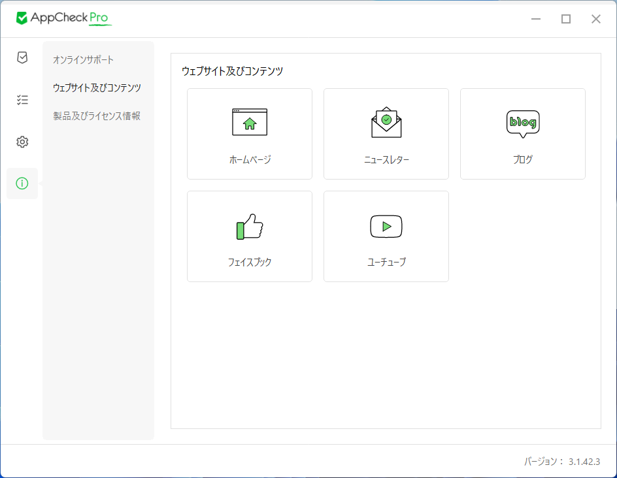Maximize the AppCheck Pro window
This screenshot has height=478, width=617.
click(x=566, y=19)
